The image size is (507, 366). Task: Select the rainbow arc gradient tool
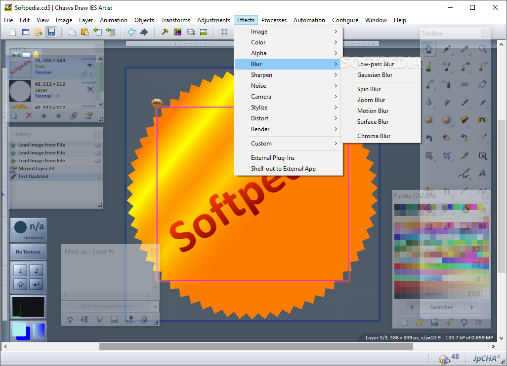(x=482, y=120)
